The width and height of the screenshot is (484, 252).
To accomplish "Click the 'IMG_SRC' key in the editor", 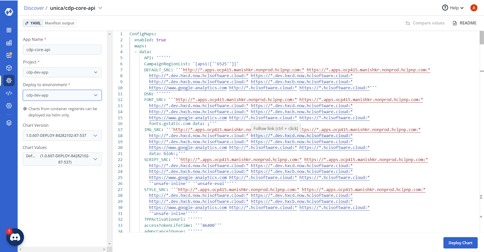I will [x=153, y=130].
